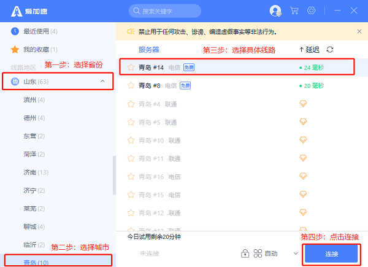Click the 爱加速 logo
The image size is (368, 267).
pos(29,11)
